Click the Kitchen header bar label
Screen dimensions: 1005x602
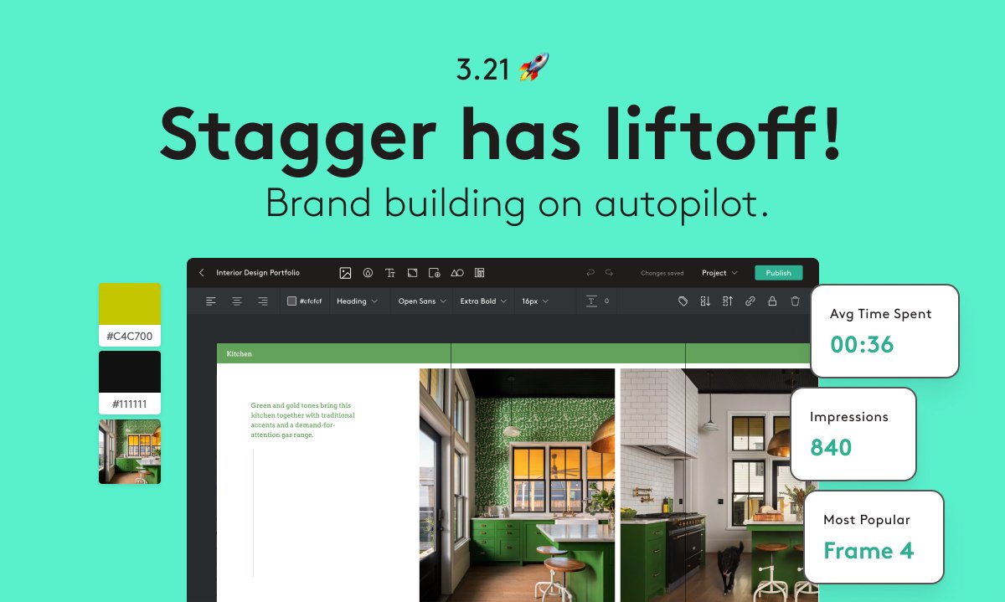point(240,354)
